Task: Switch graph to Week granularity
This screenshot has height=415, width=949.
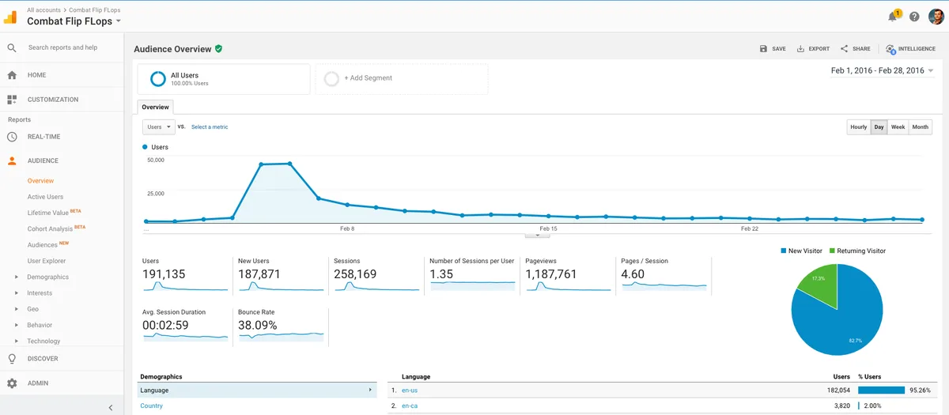Action: 898,127
